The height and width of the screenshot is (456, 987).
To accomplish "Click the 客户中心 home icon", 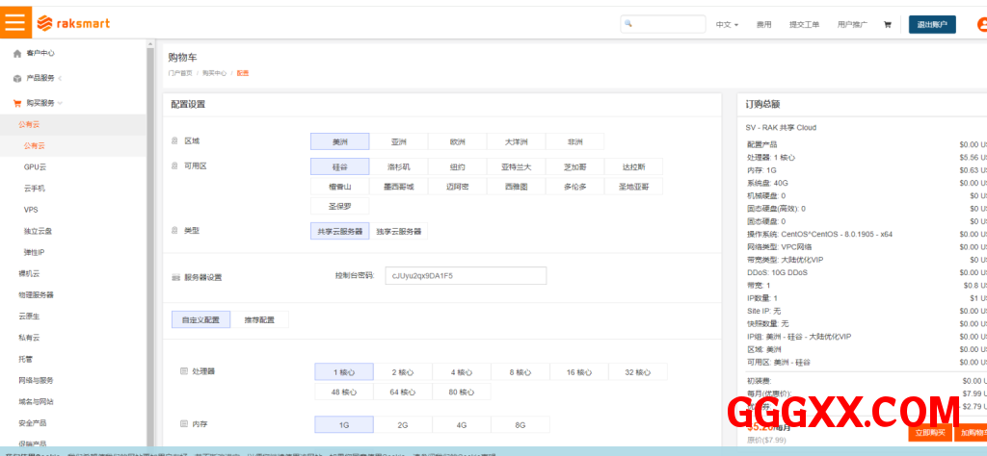I will pos(17,54).
